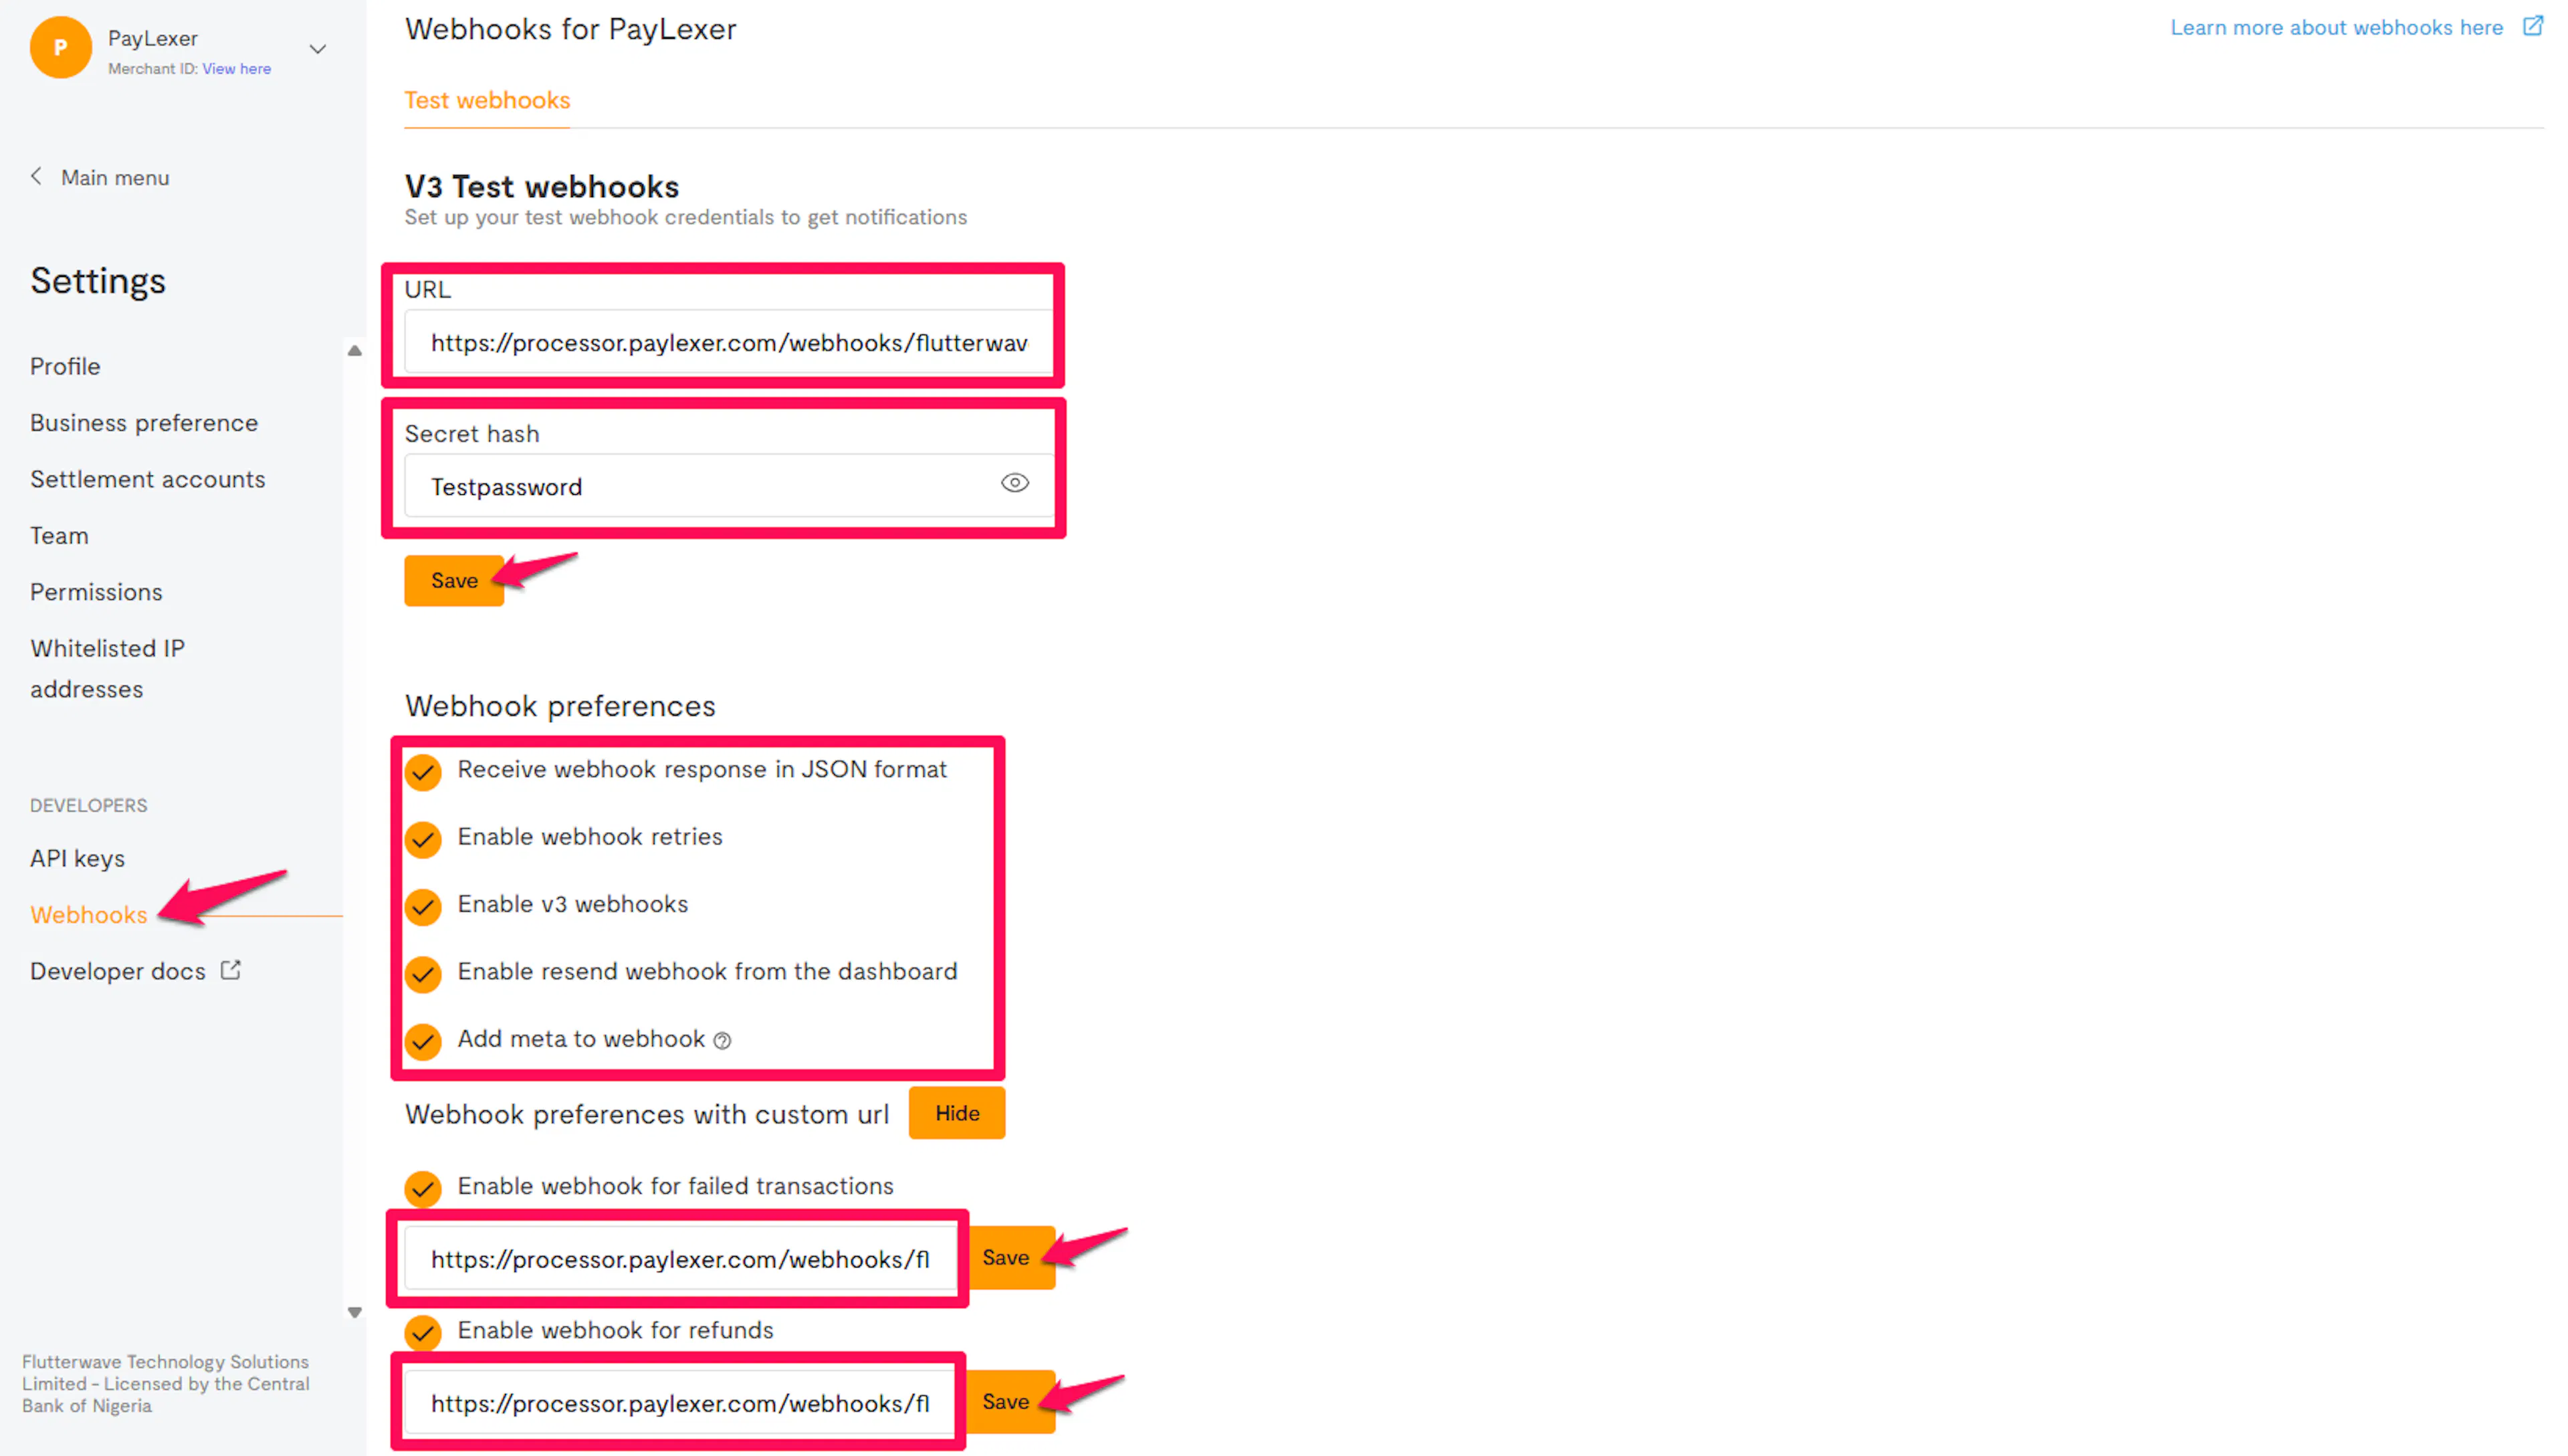The width and height of the screenshot is (2568, 1456).
Task: Click the orange PayLexer avatar icon
Action: click(x=60, y=47)
